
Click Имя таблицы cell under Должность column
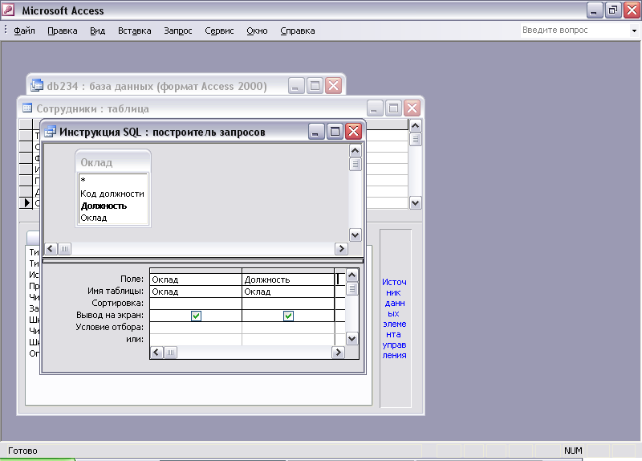pos(288,292)
